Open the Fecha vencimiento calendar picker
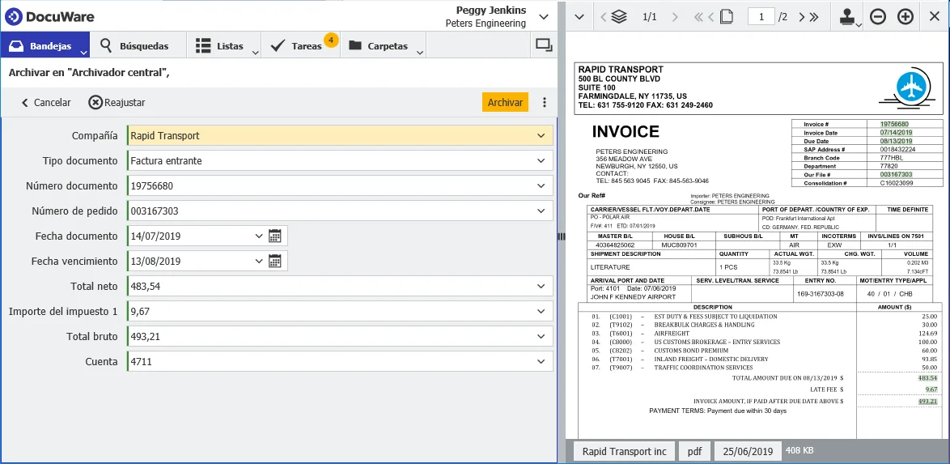The image size is (950, 464). click(275, 262)
